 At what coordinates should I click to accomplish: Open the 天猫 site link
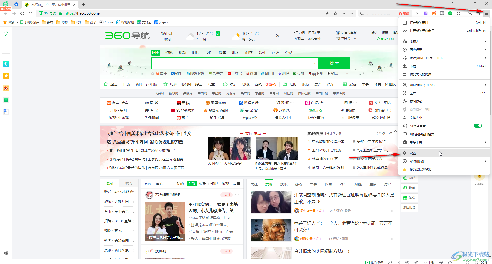[x=183, y=103]
